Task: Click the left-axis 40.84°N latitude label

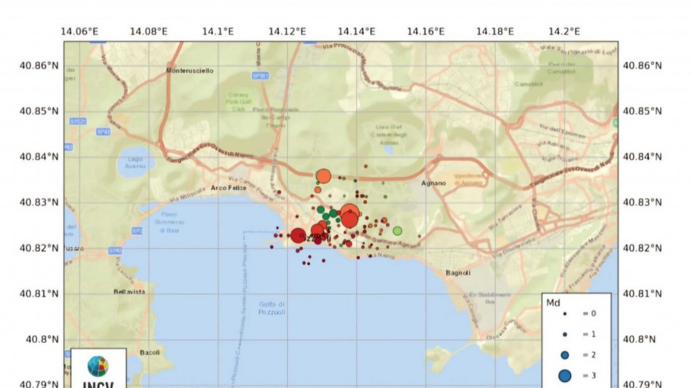Action: pyautogui.click(x=39, y=157)
